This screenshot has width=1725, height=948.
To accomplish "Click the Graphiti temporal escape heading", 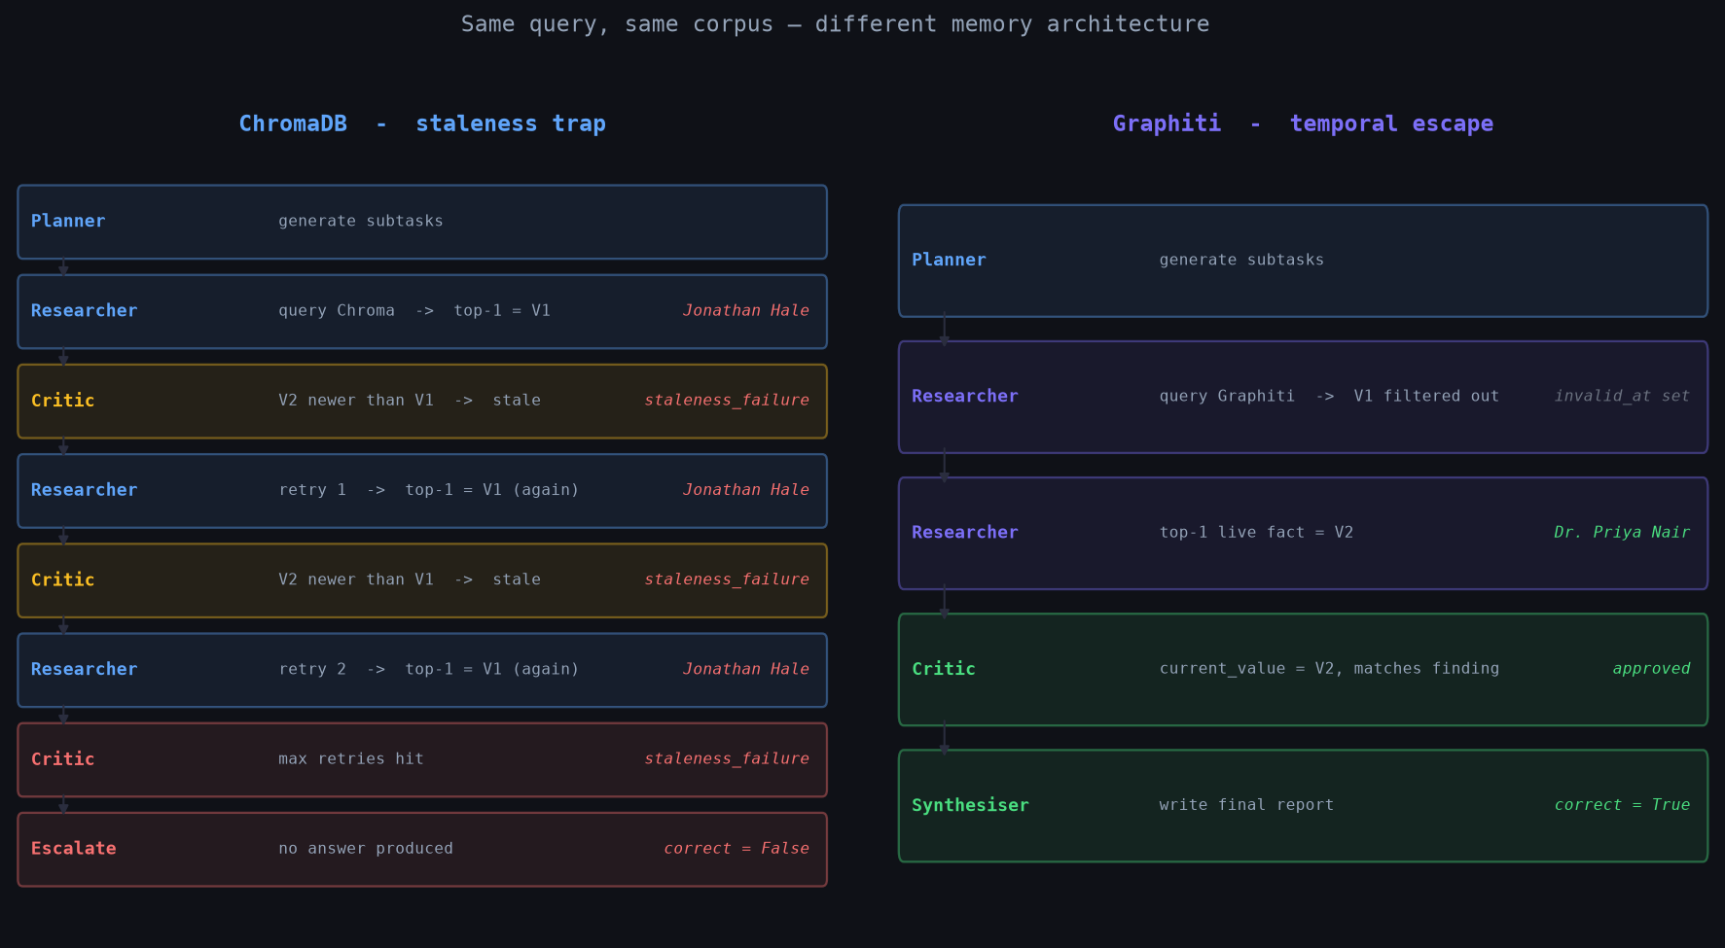I will pos(1303,123).
